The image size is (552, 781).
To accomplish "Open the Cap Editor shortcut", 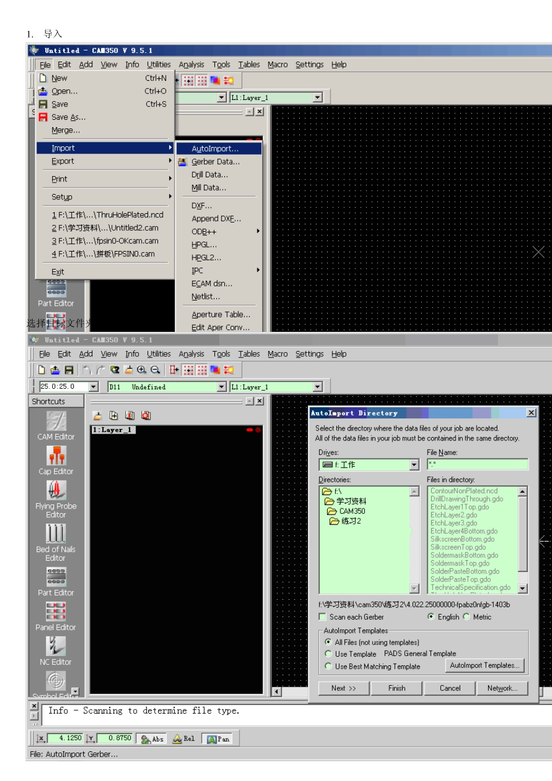I will (56, 460).
